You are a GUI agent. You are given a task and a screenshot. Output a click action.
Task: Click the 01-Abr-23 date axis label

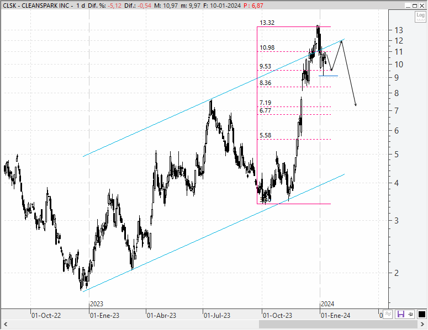tap(162, 316)
